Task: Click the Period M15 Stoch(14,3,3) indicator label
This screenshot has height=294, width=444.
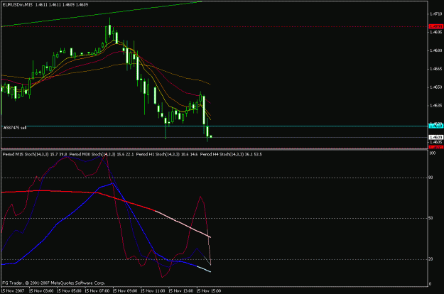Action: coord(35,154)
